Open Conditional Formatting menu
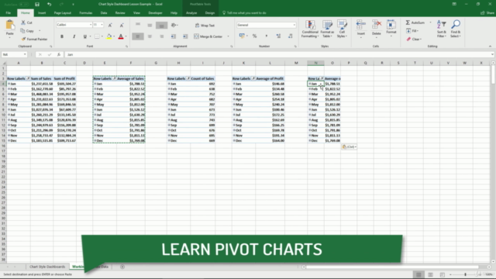 (310, 29)
